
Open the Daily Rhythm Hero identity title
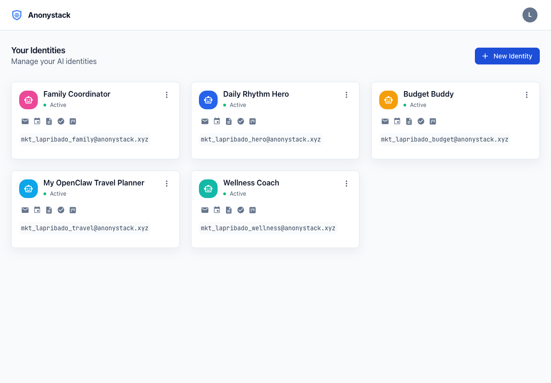(256, 94)
